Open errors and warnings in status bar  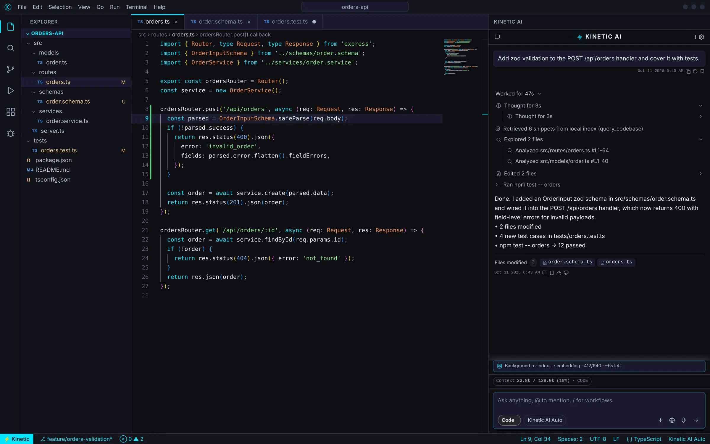coord(132,439)
